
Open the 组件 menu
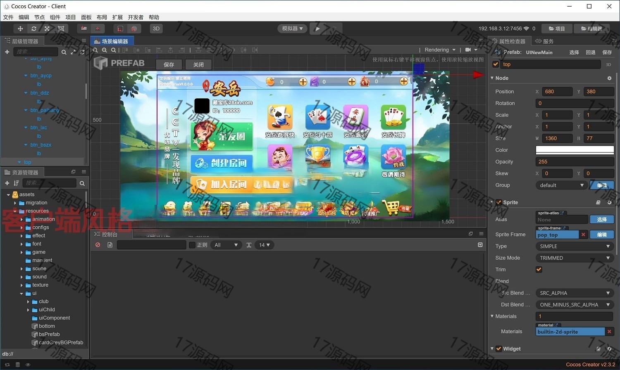tap(55, 17)
